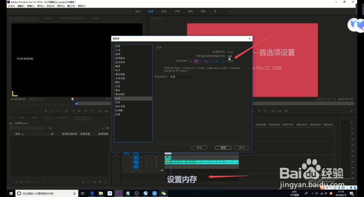Open the 剪辑(C) menu
This screenshot has height=197, width=364.
pyautogui.click(x=31, y=6)
